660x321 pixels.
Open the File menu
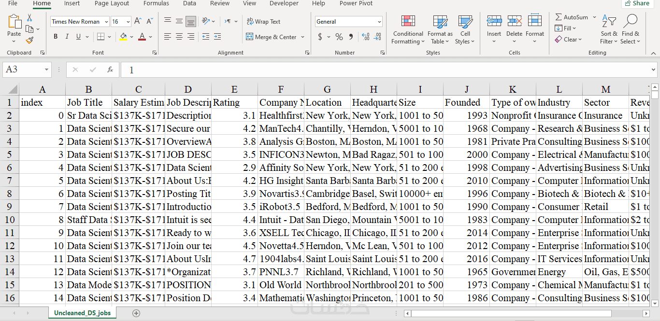pyautogui.click(x=13, y=3)
